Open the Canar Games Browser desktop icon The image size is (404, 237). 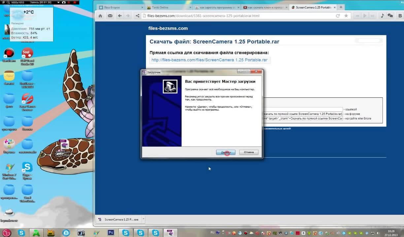coord(27,102)
